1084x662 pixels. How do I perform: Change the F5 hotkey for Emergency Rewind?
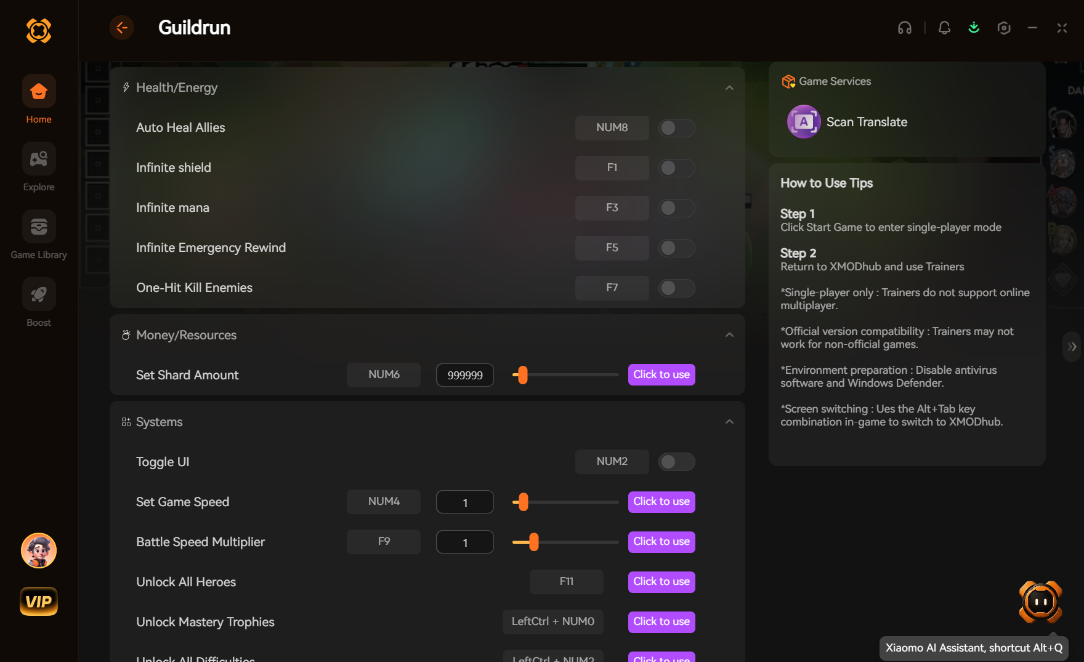pyautogui.click(x=612, y=248)
